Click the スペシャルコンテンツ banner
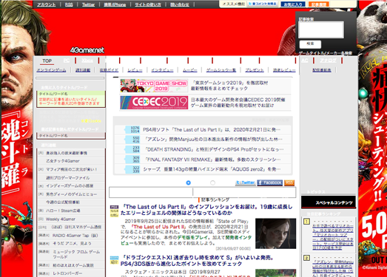The height and width of the screenshot is (277, 387). coord(329,202)
